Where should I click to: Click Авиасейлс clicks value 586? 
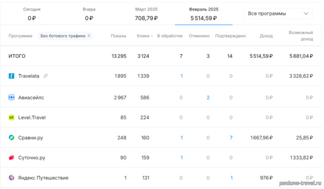[x=145, y=97]
